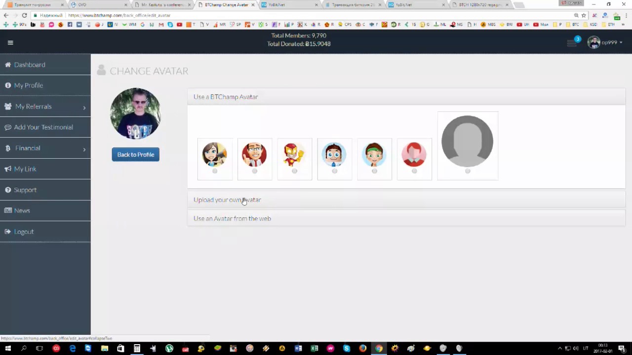
Task: Open the ETH bookmark folder
Action: (x=607, y=24)
